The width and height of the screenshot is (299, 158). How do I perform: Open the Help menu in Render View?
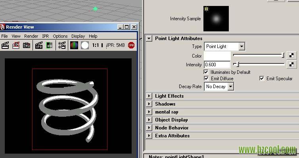coord(93,36)
